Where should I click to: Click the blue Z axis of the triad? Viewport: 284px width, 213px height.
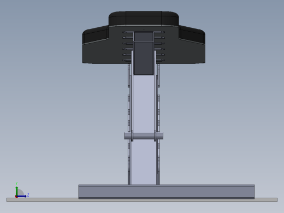(x=22, y=196)
